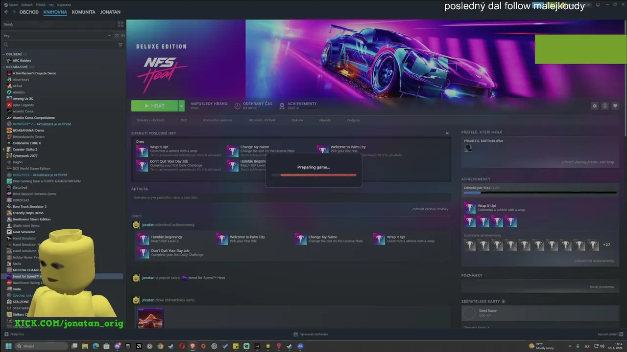Show the +27 more locked achievements

coord(606,244)
